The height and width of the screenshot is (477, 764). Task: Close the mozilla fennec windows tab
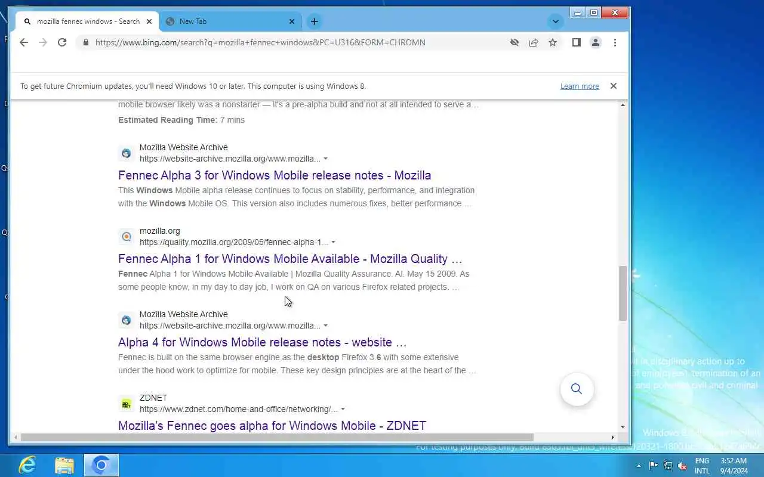tap(149, 21)
